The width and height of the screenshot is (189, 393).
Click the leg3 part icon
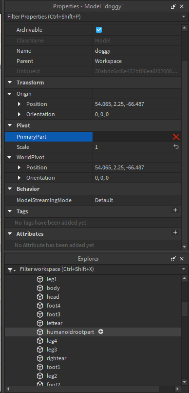(x=40, y=350)
